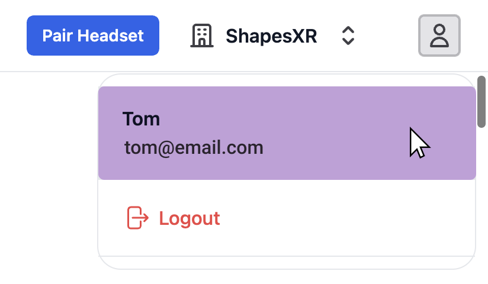
Task: Click the person silhouette in the top bar
Action: tap(439, 35)
